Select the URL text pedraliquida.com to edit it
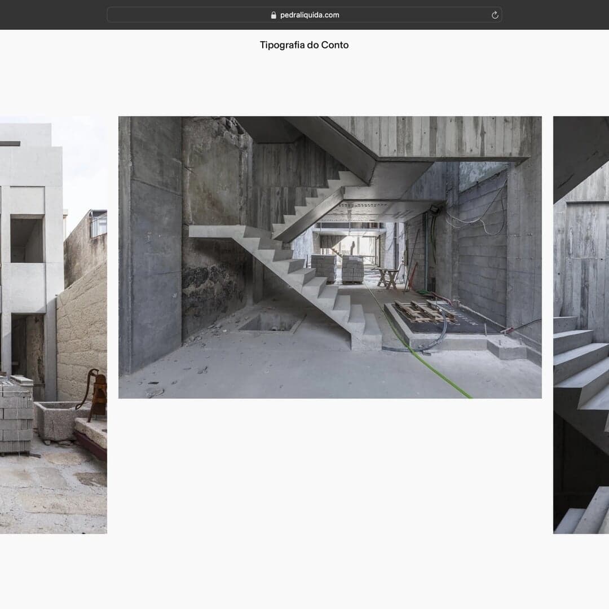The width and height of the screenshot is (609, 609). tap(310, 15)
